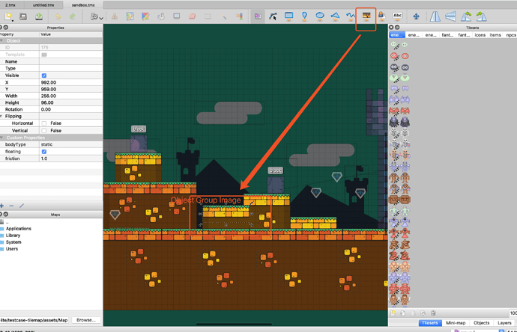The height and width of the screenshot is (332, 517).
Task: Toggle the floating custom property checkbox
Action: click(44, 152)
